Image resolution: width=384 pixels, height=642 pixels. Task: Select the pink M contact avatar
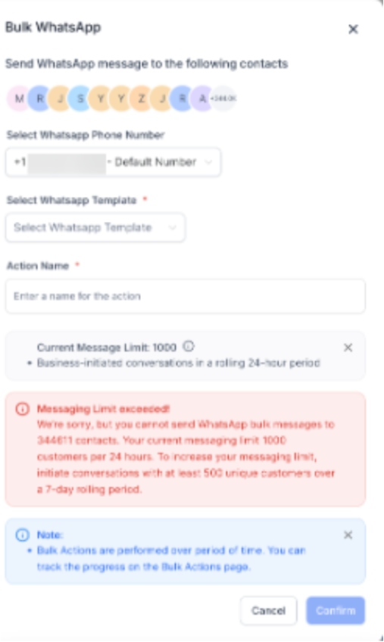pos(19,98)
